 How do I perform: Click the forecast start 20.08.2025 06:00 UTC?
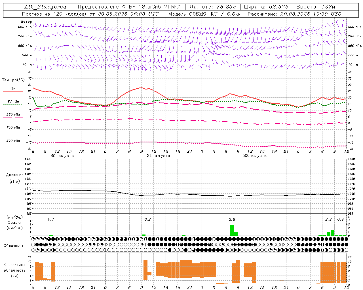click(x=128, y=14)
